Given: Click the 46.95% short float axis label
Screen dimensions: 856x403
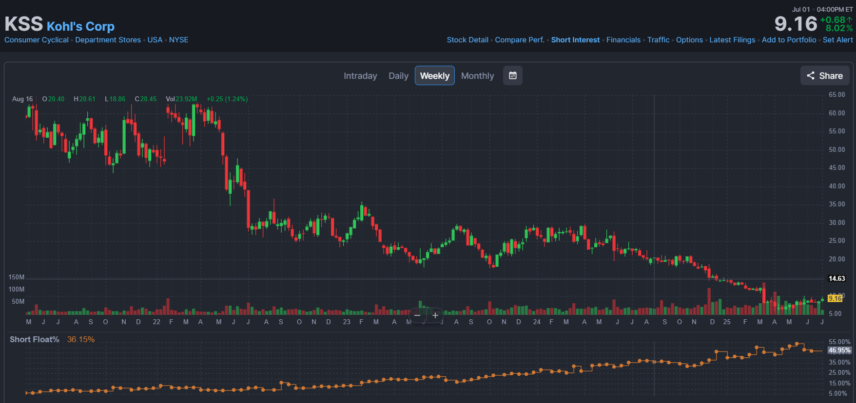Looking at the screenshot, I should tap(839, 350).
